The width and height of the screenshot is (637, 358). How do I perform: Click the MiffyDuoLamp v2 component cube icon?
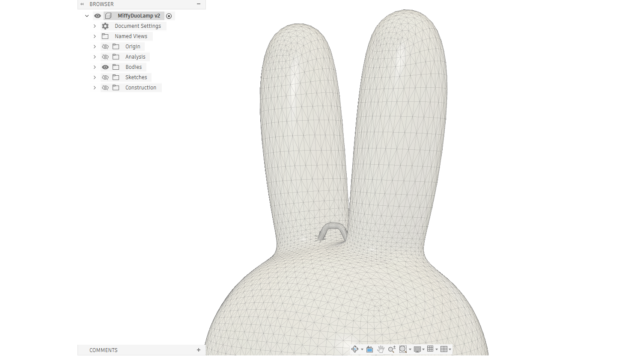pyautogui.click(x=108, y=16)
